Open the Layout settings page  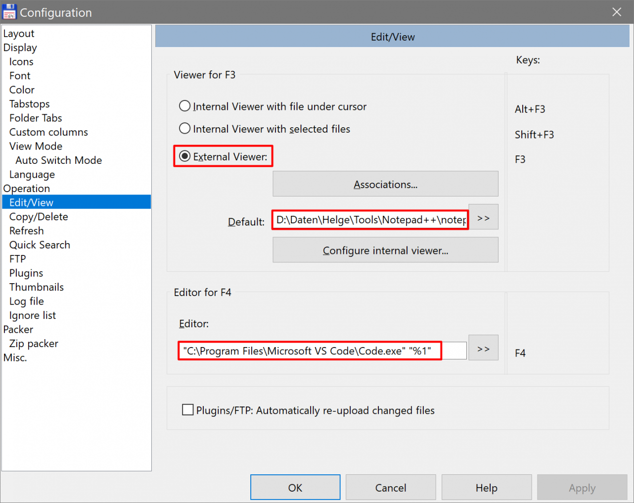point(19,34)
